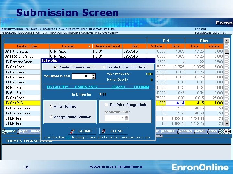Viewport: 233px width, 174px height.
Task: Click LOG OUT link
Action: (201, 29)
